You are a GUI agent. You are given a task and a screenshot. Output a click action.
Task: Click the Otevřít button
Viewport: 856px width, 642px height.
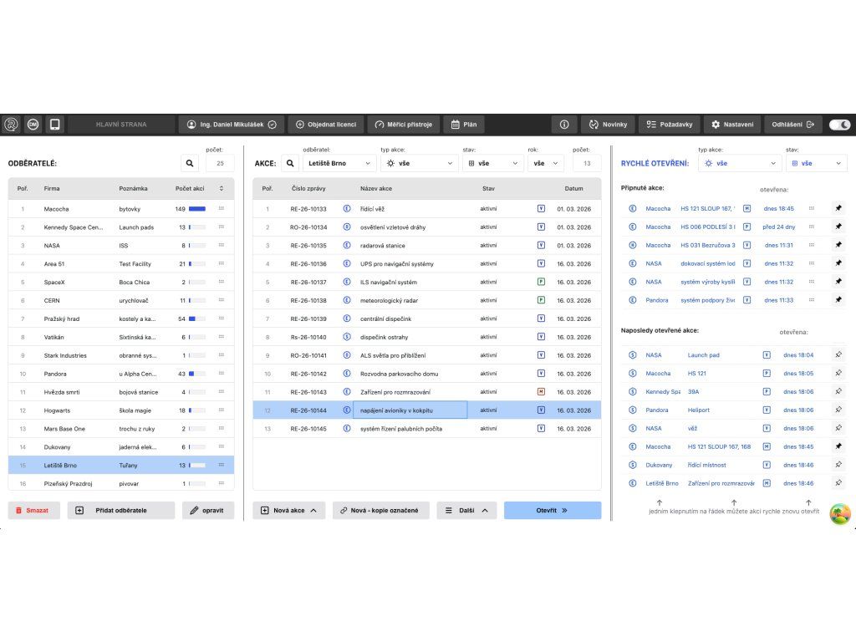[552, 510]
